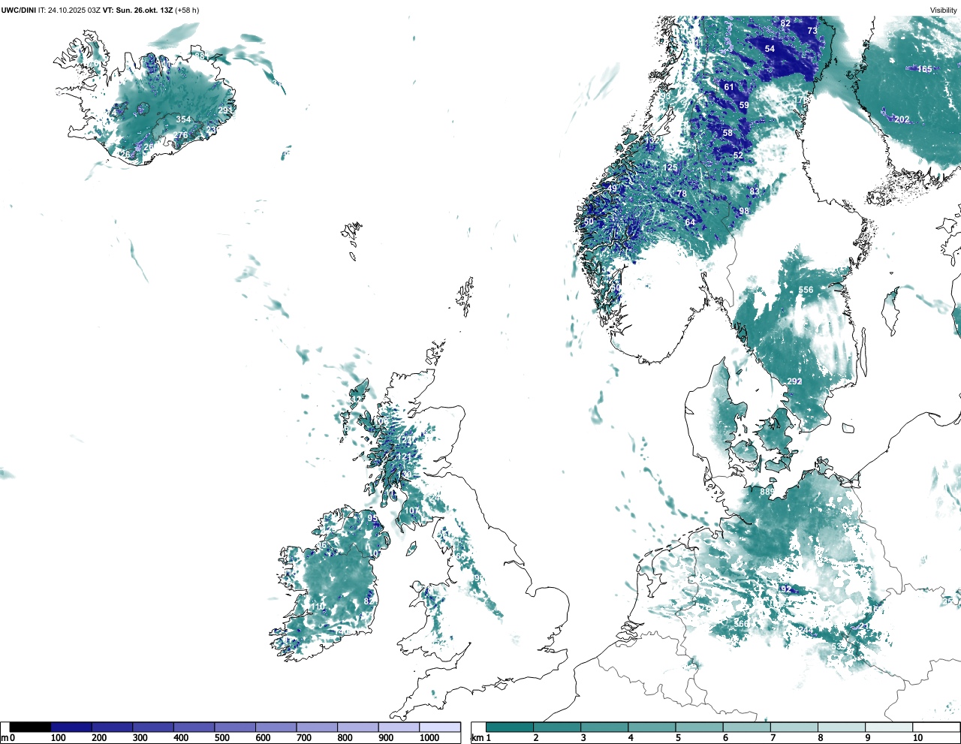Click the '78' value over Norway

click(x=682, y=194)
